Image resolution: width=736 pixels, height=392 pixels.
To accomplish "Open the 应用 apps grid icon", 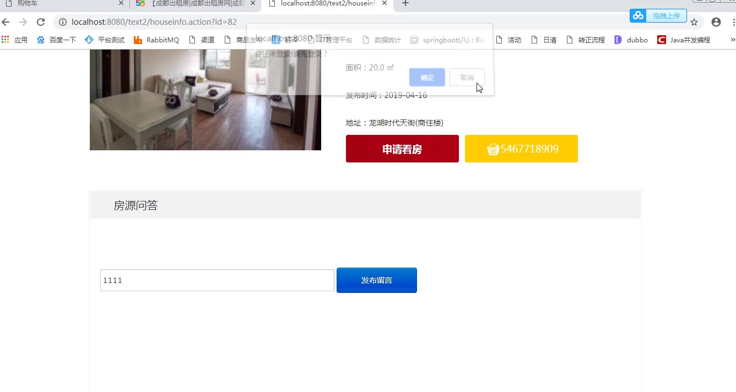I will 14,40.
